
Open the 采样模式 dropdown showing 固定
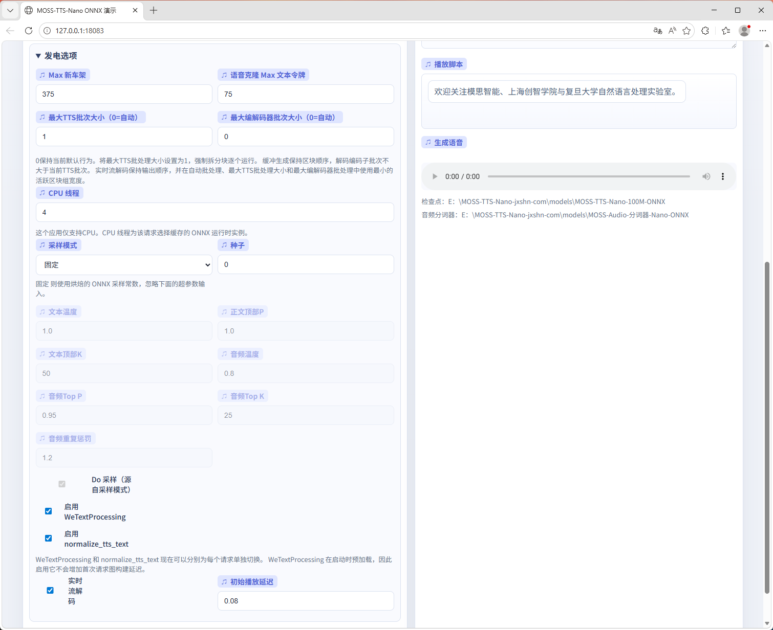click(124, 265)
